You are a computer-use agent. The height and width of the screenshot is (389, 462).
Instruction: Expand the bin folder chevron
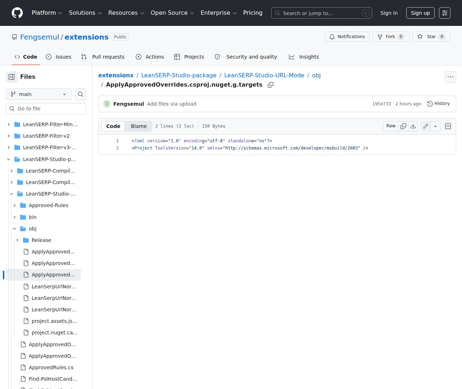click(14, 217)
